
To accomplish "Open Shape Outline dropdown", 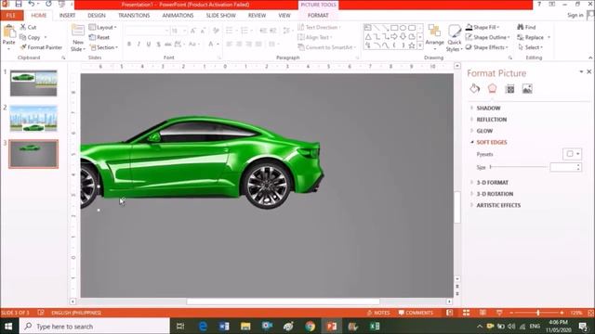I will (x=488, y=37).
